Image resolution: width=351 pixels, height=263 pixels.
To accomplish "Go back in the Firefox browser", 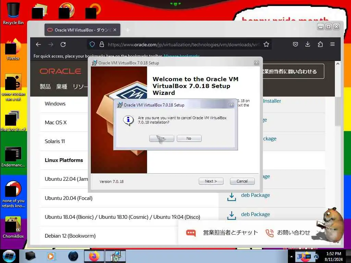I will 38,45.
